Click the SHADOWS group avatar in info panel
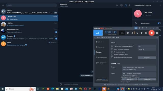This screenshot has width=163, height=91. pos(138,14)
